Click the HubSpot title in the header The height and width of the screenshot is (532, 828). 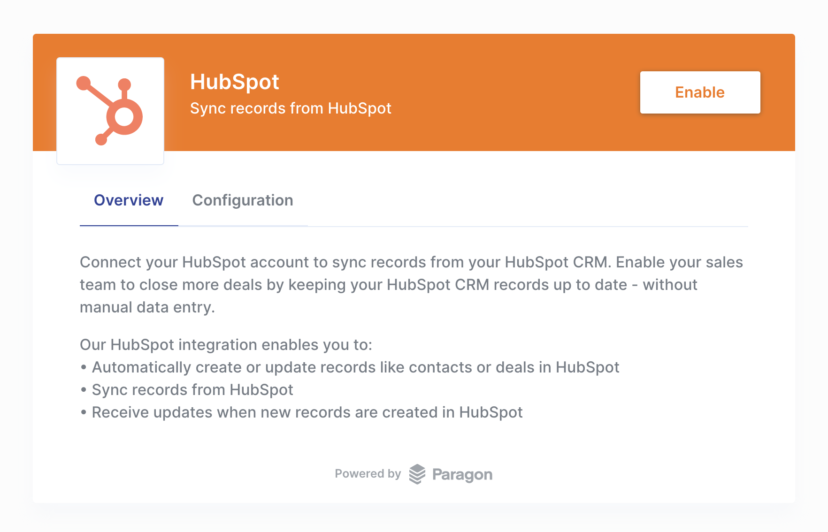234,82
